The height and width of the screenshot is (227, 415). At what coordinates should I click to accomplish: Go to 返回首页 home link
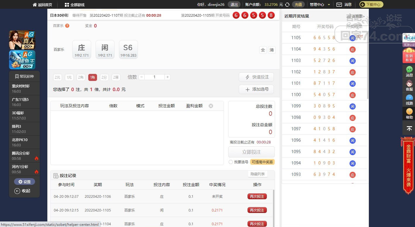pyautogui.click(x=42, y=5)
